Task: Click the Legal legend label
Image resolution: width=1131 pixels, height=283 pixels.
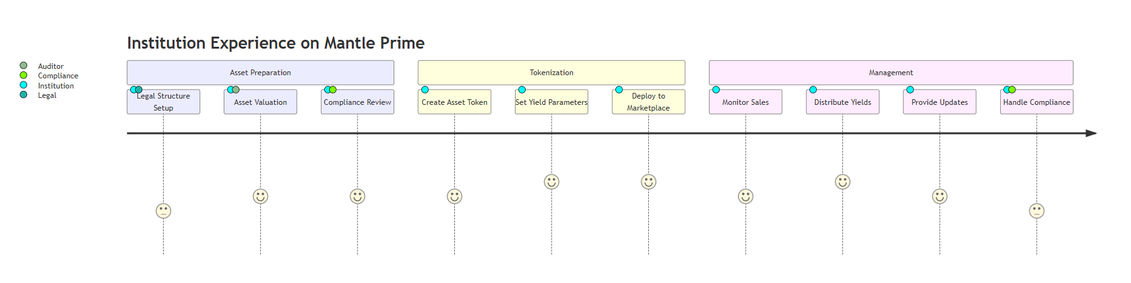Action: point(47,95)
